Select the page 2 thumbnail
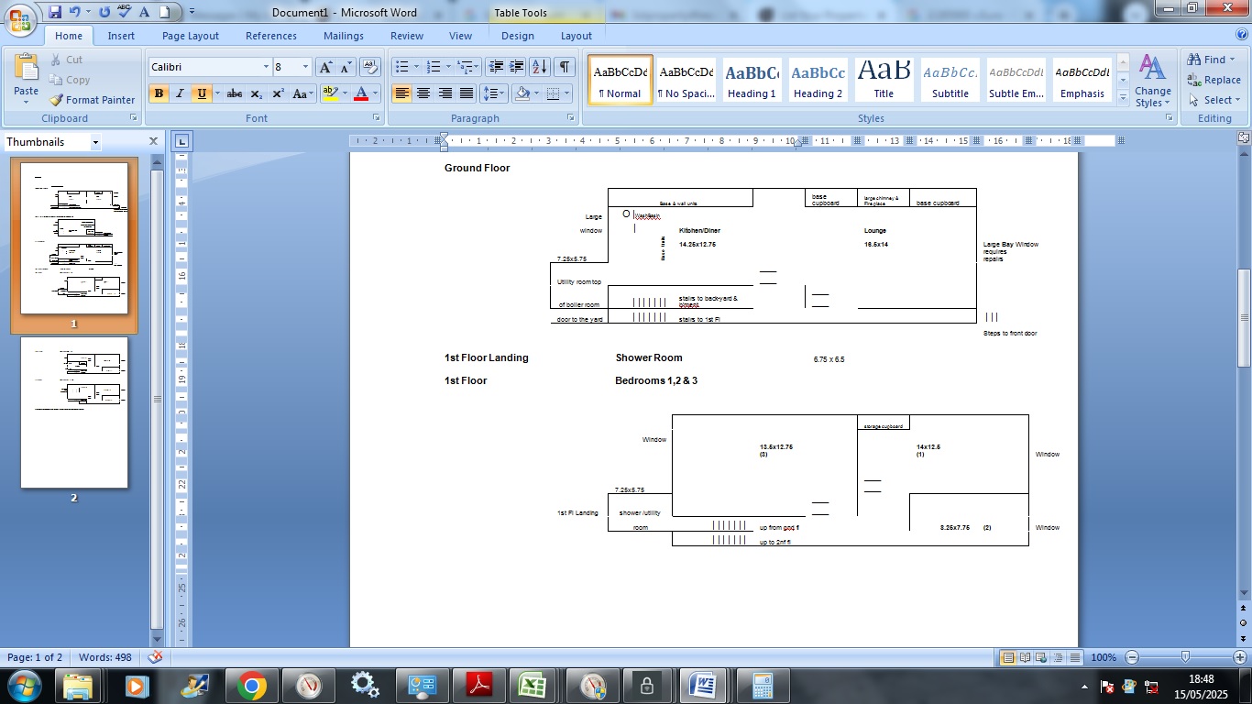This screenshot has height=704, width=1252. point(74,412)
